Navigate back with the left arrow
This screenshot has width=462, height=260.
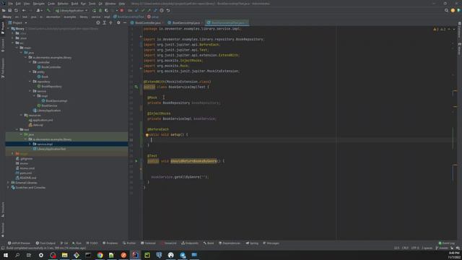click(24, 10)
